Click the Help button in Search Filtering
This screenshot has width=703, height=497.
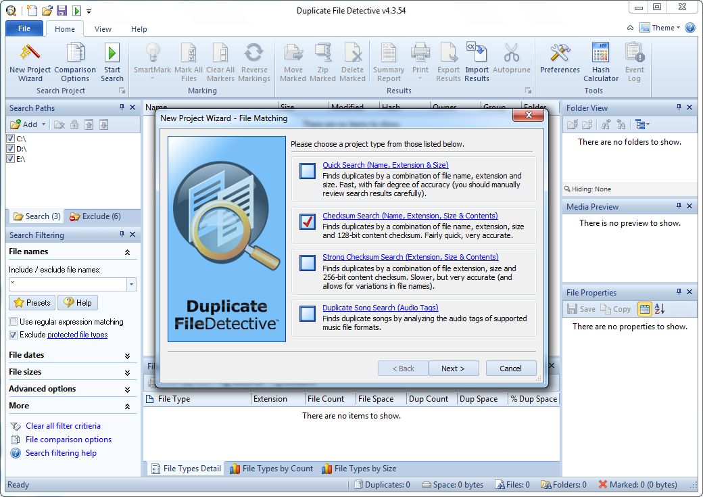(78, 303)
